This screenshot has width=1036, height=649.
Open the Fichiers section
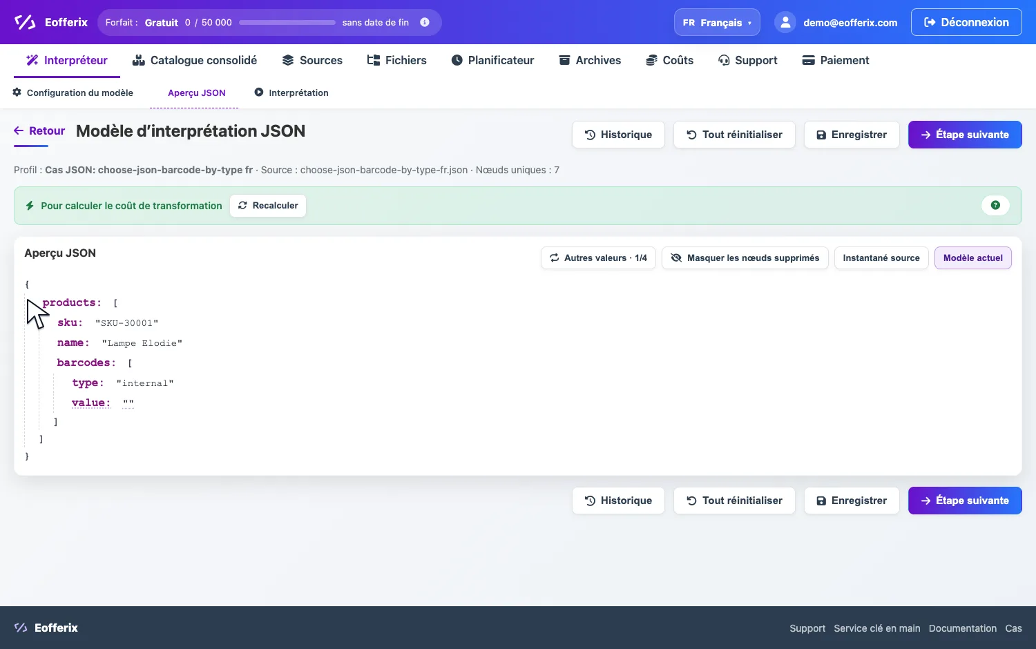396,60
